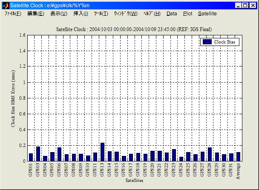Click the blue Clock Bias legend swatch
Viewport: 259px width, 190px height.
(207, 42)
